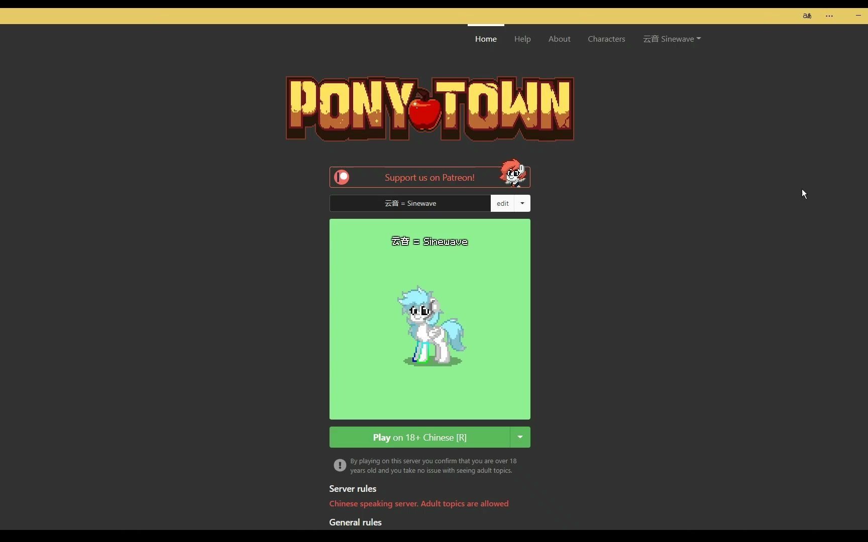Open the Home tab
The height and width of the screenshot is (542, 868).
point(486,39)
